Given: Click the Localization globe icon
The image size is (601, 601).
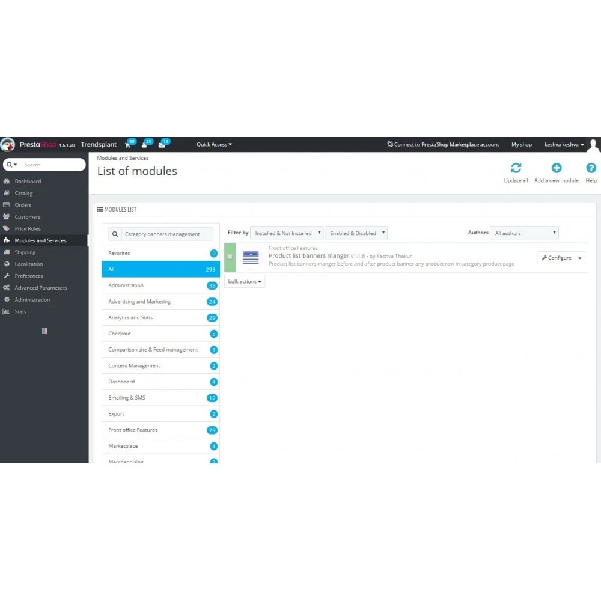Looking at the screenshot, I should (7, 264).
